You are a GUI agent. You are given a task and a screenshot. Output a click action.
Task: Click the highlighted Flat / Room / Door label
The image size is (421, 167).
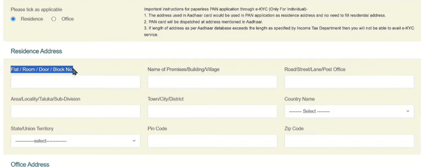coord(42,70)
